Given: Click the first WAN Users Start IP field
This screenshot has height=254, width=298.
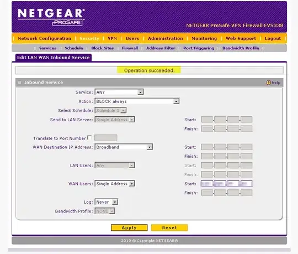Looking at the screenshot, I should pyautogui.click(x=207, y=184).
